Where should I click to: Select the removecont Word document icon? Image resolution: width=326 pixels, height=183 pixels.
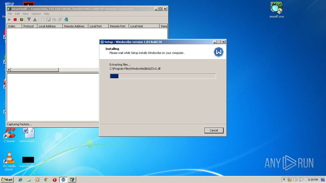point(28,135)
